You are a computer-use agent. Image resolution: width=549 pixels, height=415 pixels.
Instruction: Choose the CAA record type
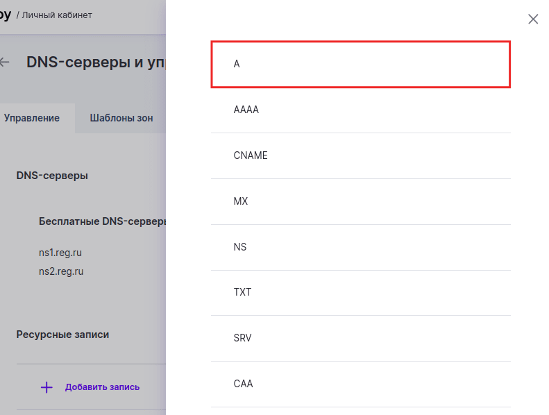coord(361,384)
